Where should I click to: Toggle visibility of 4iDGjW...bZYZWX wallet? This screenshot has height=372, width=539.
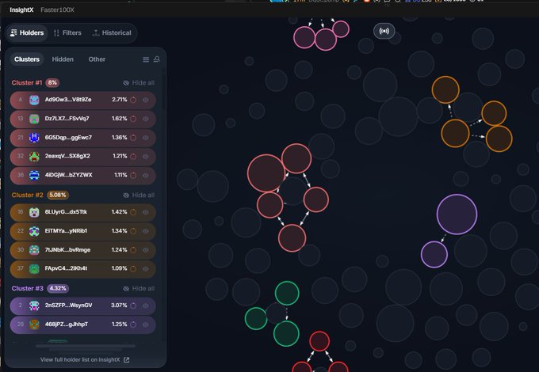[x=146, y=175]
